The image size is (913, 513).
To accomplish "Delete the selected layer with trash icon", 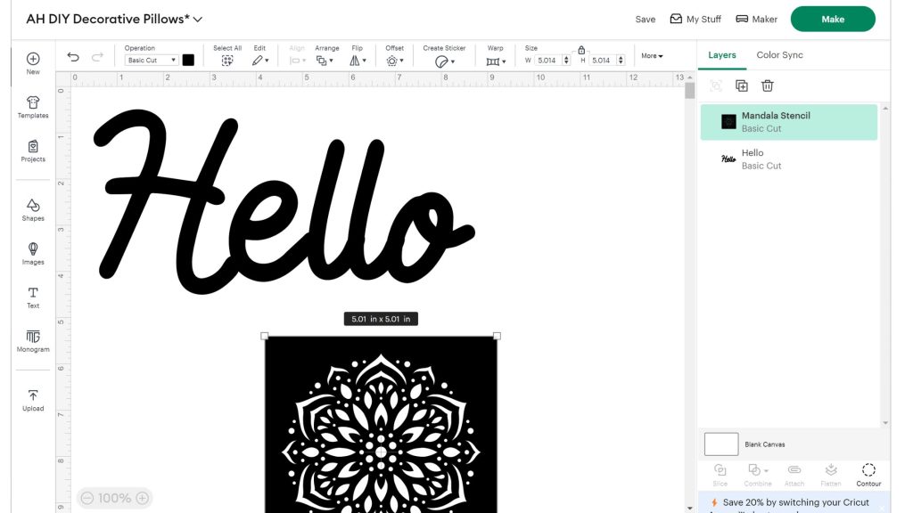I will click(767, 85).
